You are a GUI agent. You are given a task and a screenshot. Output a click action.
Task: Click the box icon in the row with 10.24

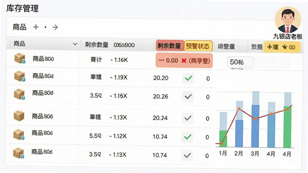(x=19, y=134)
